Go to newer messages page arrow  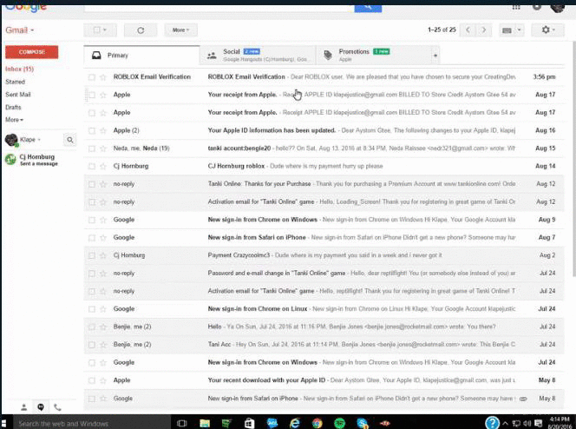click(468, 30)
